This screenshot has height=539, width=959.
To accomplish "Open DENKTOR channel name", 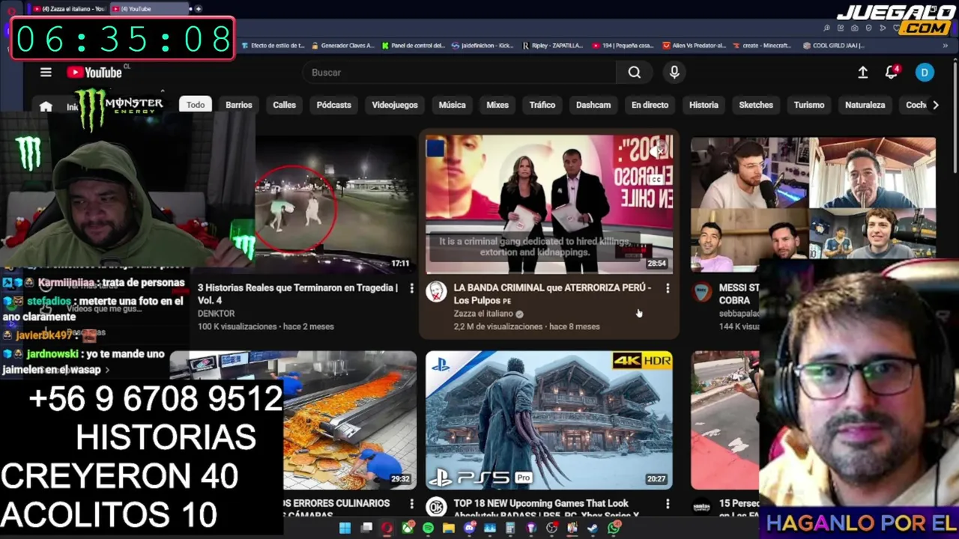I will tap(216, 314).
